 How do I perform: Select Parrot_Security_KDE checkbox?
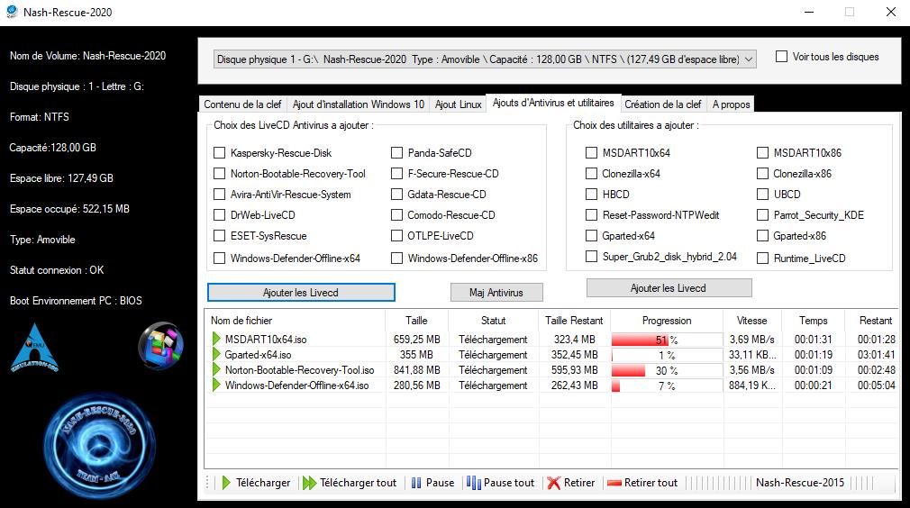(762, 214)
